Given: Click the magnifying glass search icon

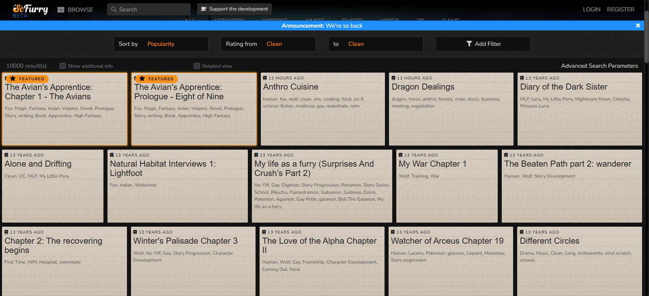Looking at the screenshot, I should 114,9.
